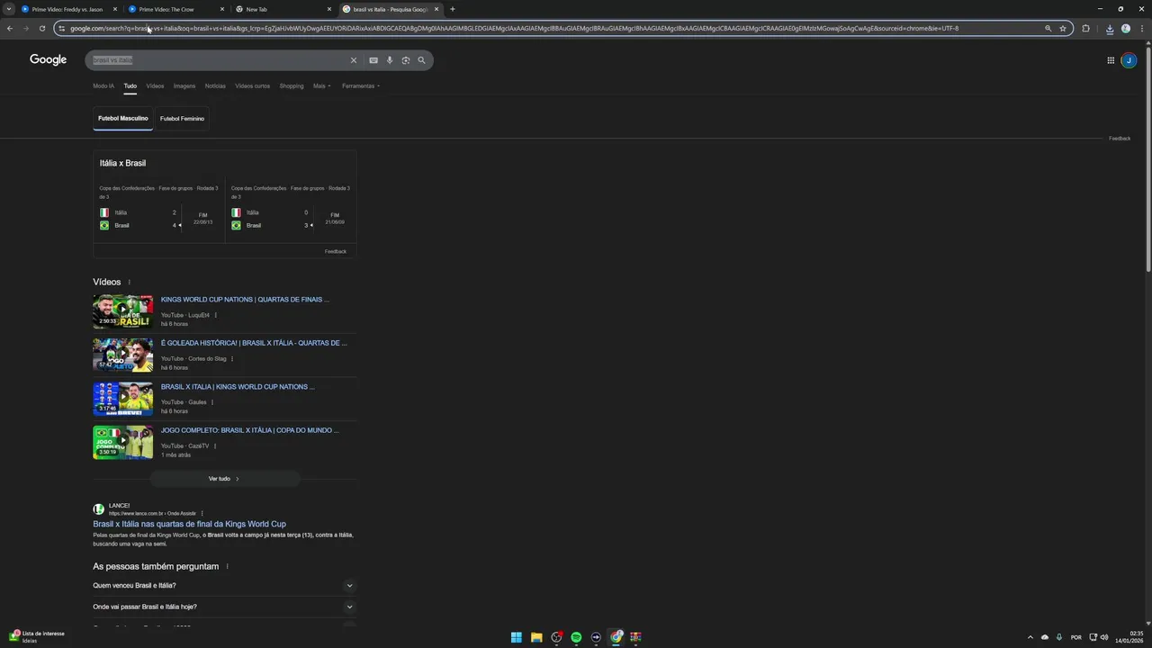The height and width of the screenshot is (648, 1152).
Task: Play the KINGS WORLD CUP NATIONS quartas thumbnail
Action: (123, 310)
